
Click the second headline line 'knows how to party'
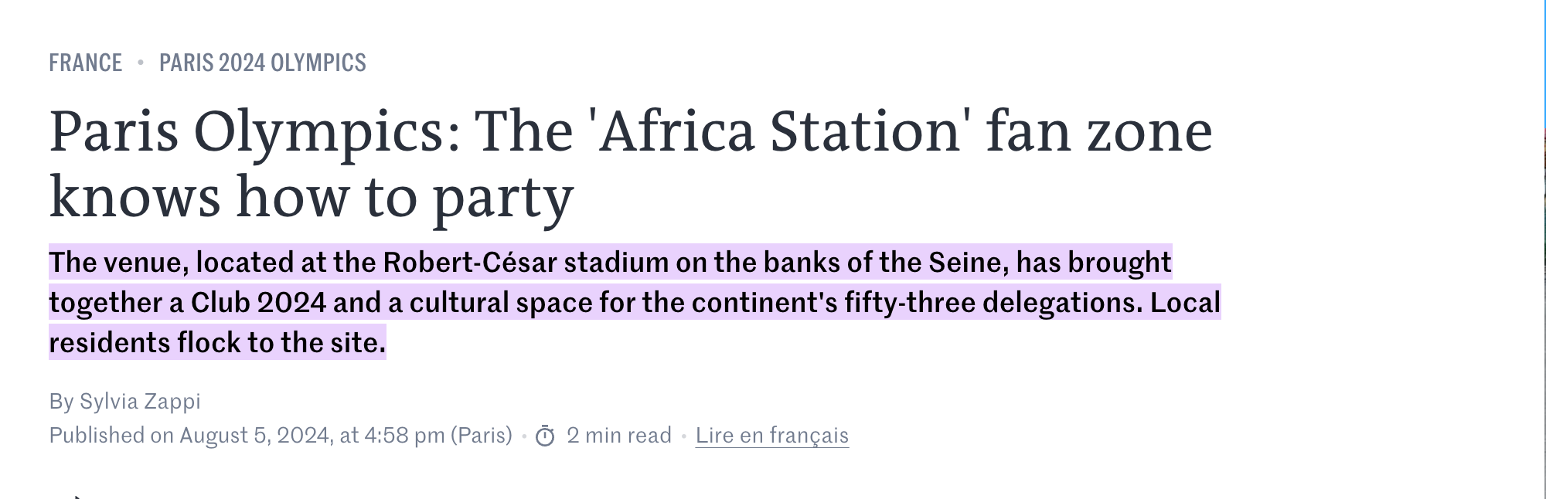point(312,198)
